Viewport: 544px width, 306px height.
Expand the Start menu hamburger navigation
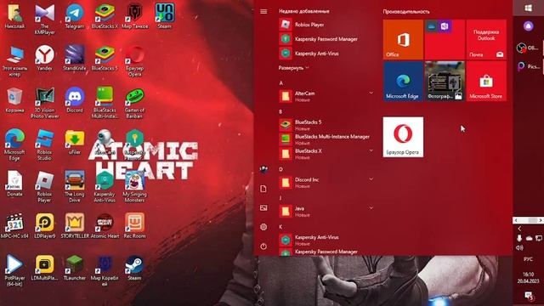point(263,11)
